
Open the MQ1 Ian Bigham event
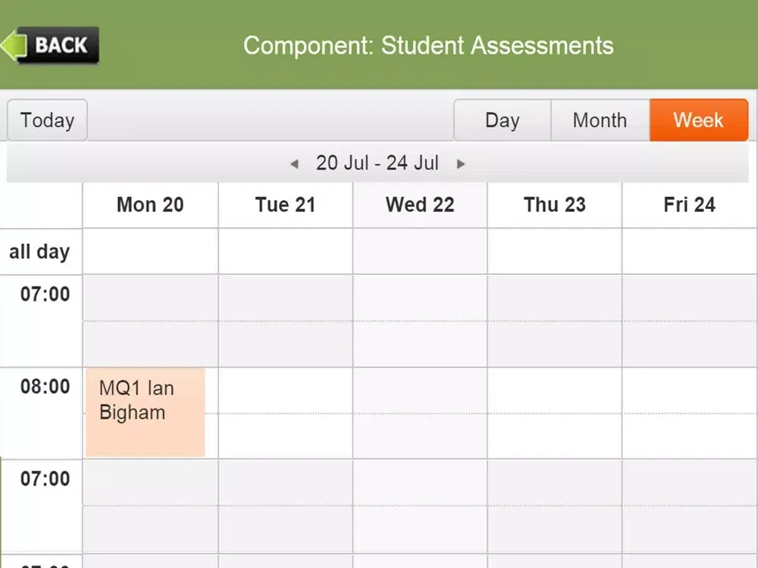point(146,413)
